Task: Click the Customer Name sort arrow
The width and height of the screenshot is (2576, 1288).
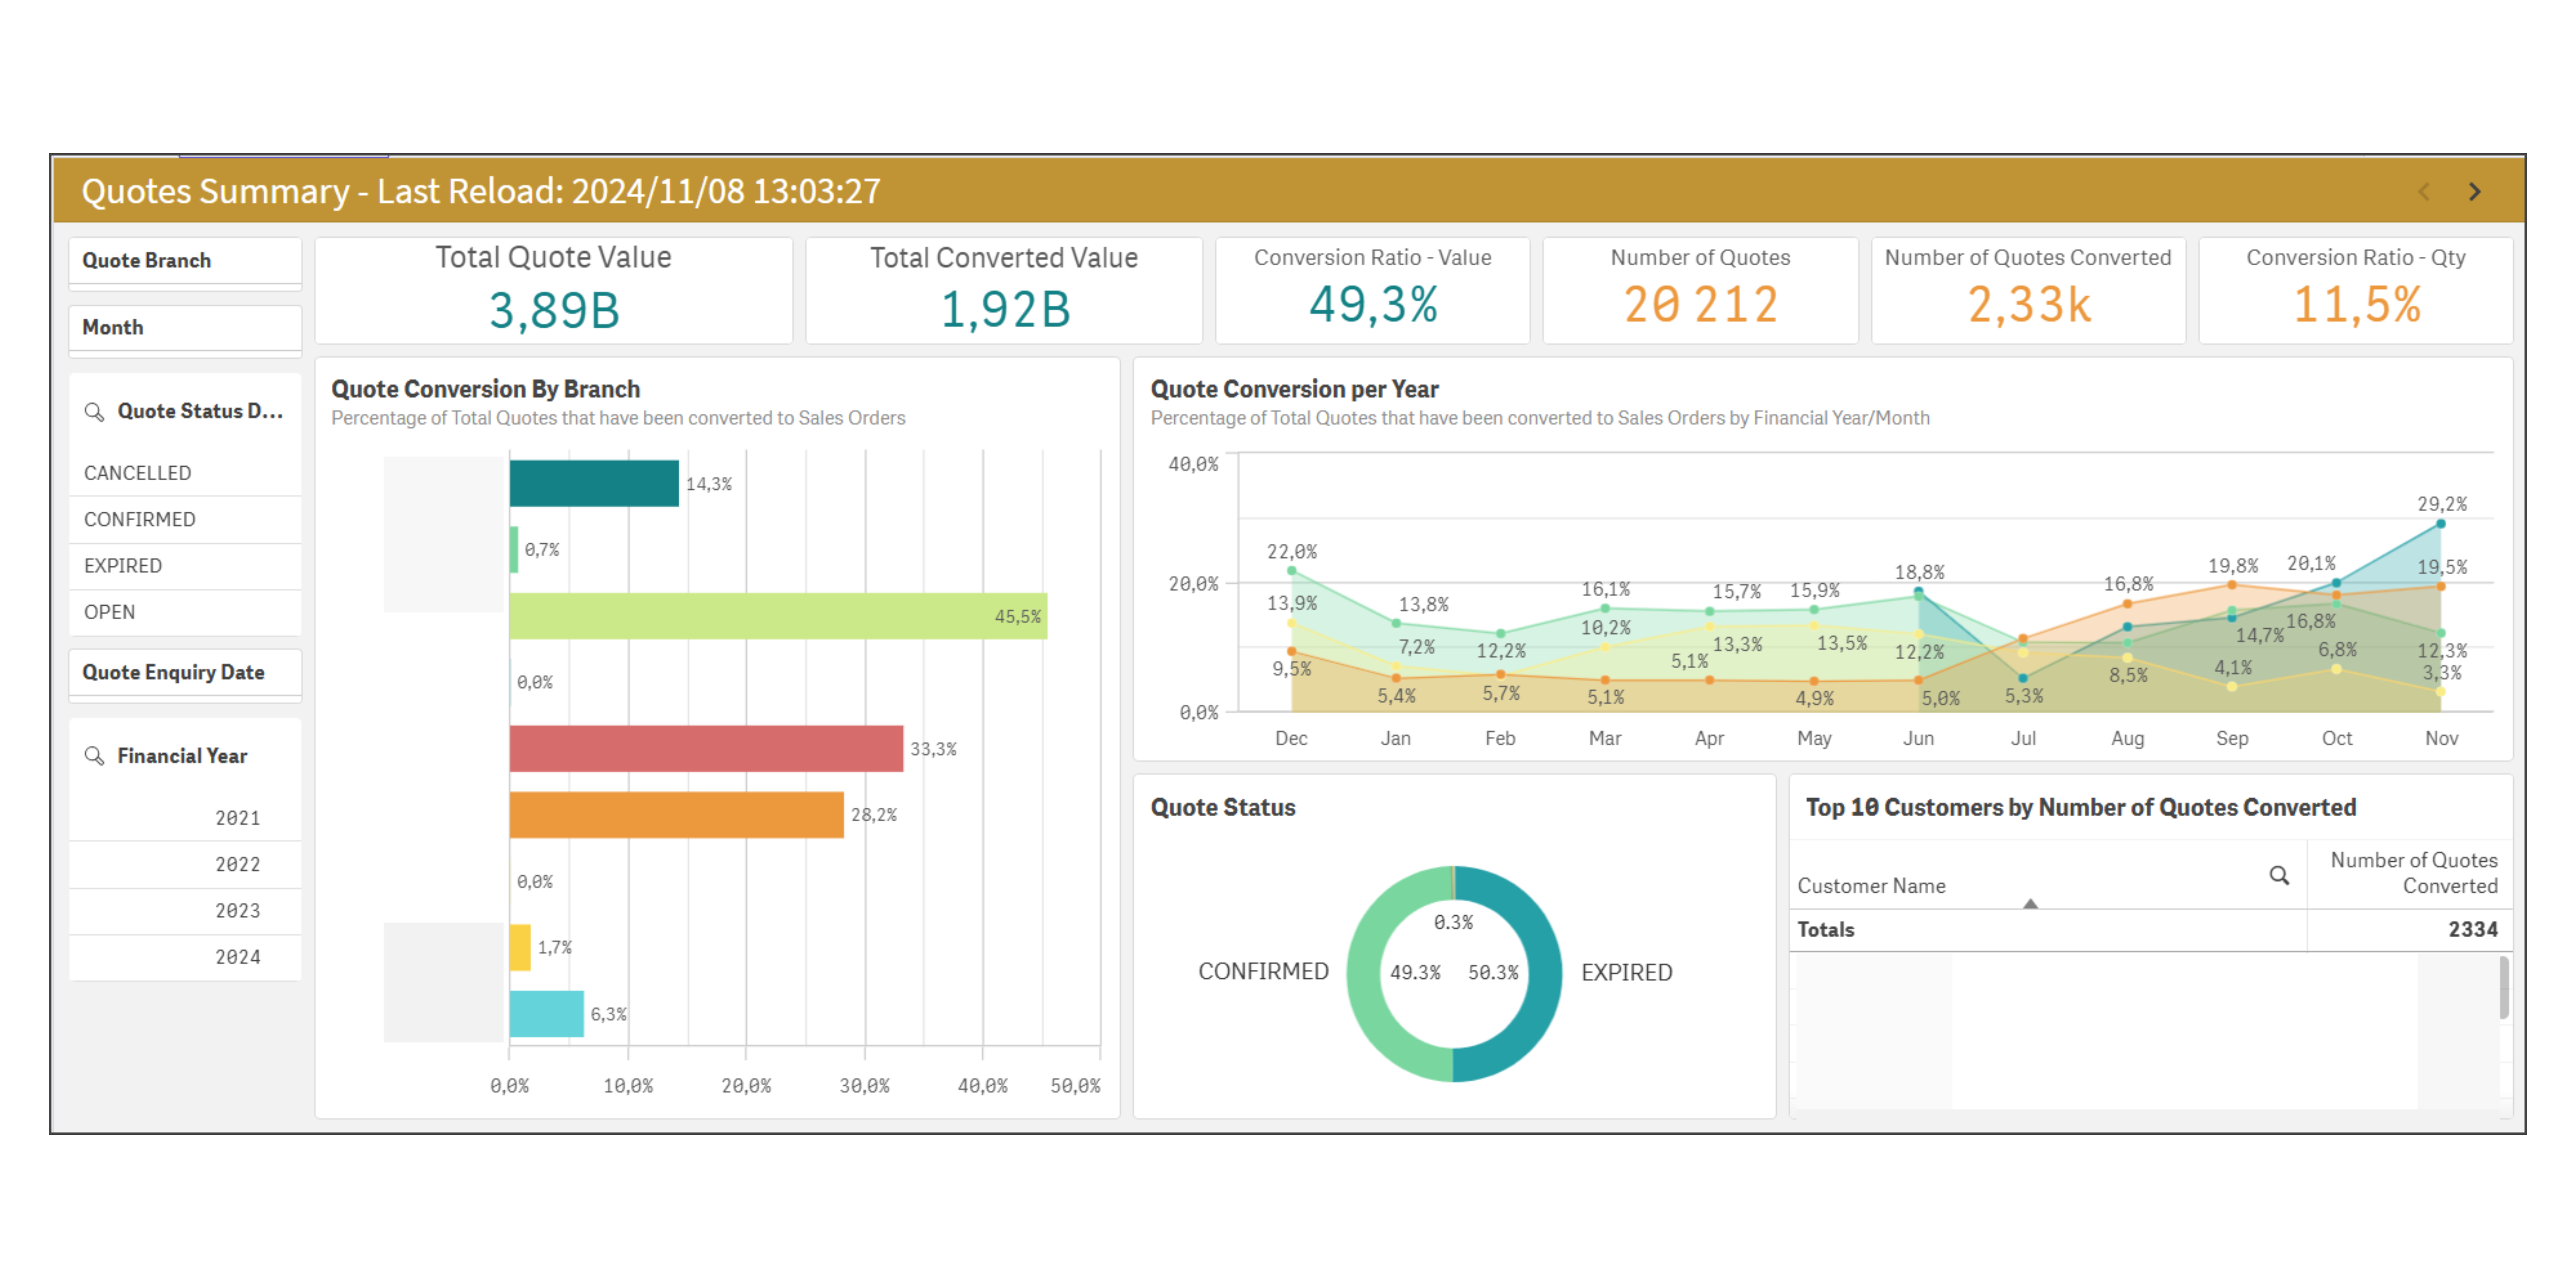Action: (2030, 904)
